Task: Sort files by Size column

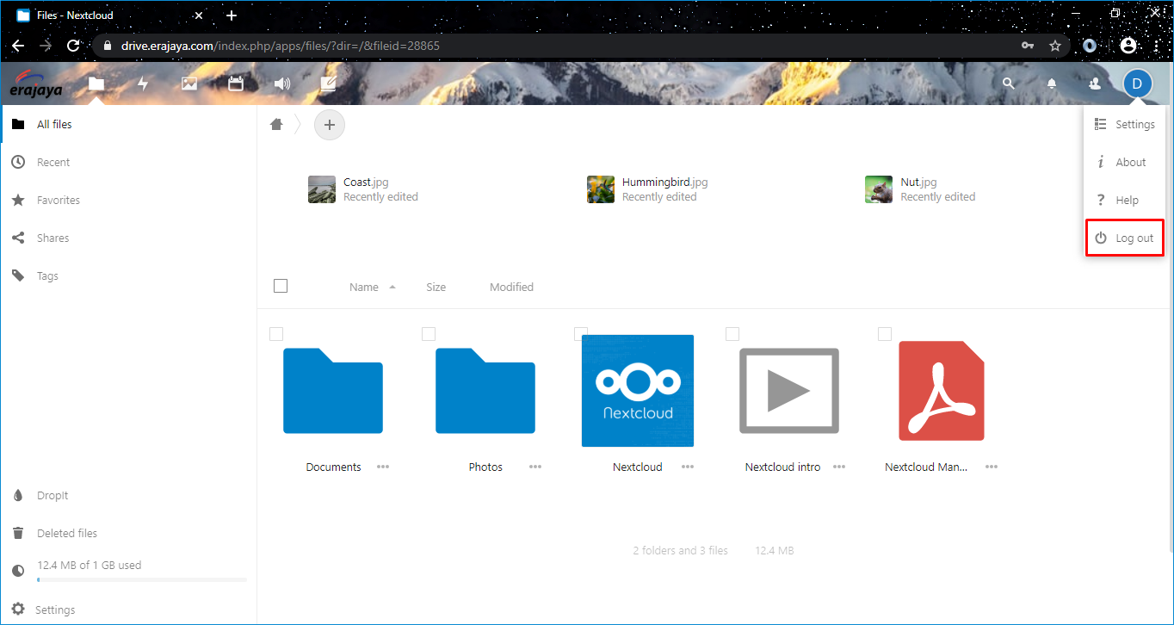Action: point(436,288)
